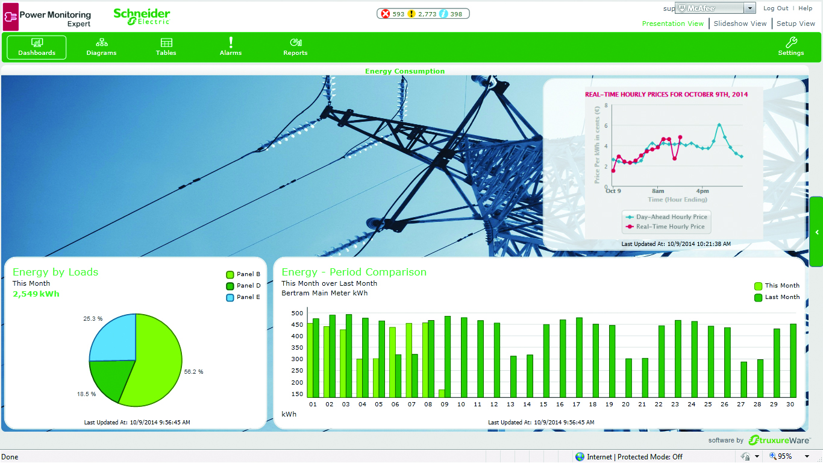
Task: Click the yellow warning alarms icon
Action: click(412, 14)
